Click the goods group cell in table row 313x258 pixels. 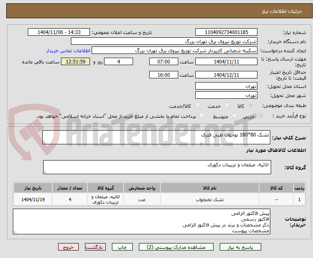coord(105,199)
